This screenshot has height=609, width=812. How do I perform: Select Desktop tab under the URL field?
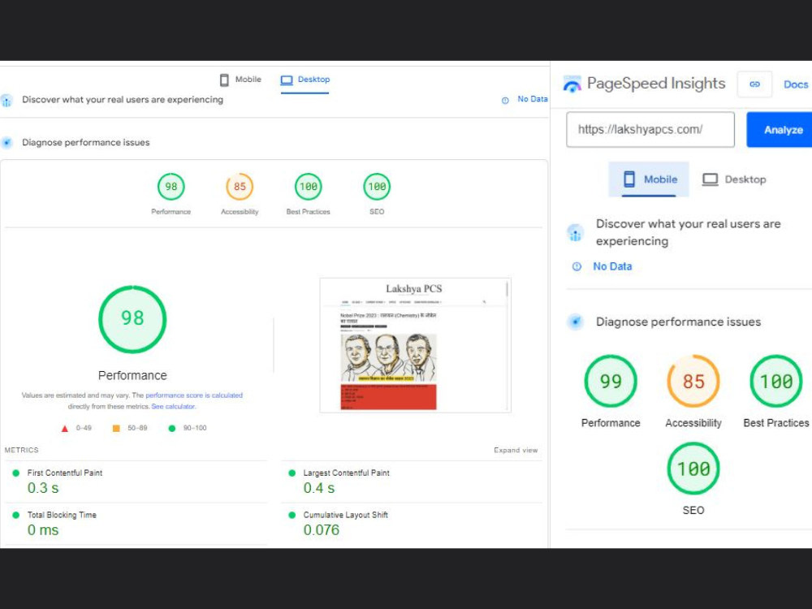pyautogui.click(x=734, y=179)
